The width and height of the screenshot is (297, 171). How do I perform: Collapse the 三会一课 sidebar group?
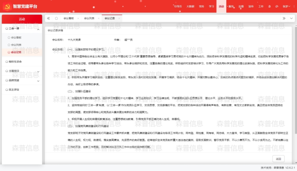38,29
